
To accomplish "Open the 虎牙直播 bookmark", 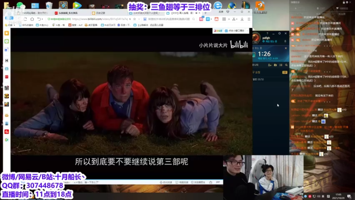I will [x=91, y=25].
